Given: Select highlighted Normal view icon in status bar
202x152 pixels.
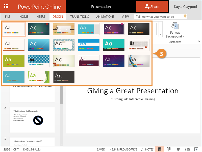Looking at the screenshot, I should [x=160, y=149].
